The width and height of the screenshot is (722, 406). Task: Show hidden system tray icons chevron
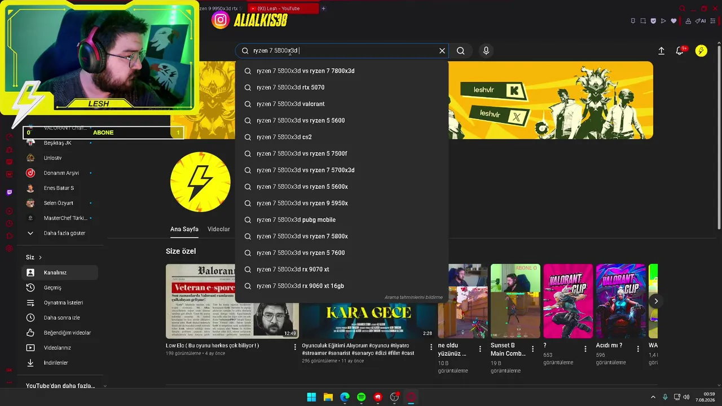click(653, 397)
